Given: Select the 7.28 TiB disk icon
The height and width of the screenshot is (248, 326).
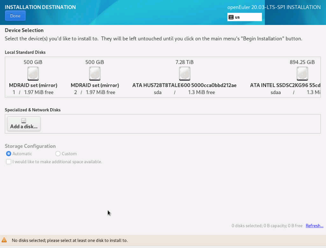Looking at the screenshot, I should tap(184, 74).
